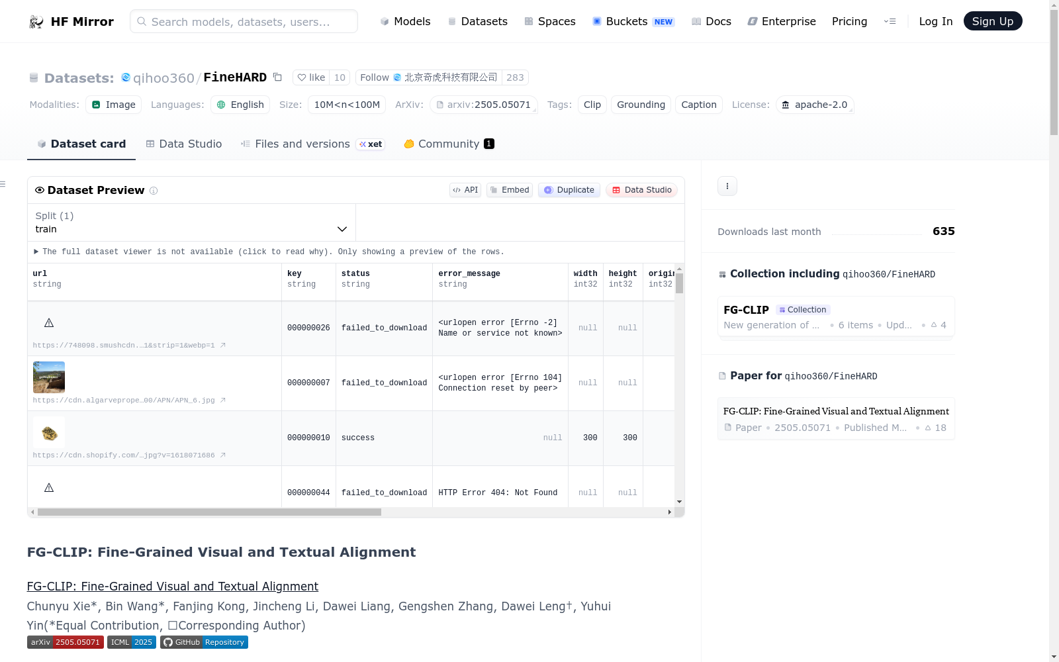Select the Grounding tag
Screen dimensions: 1059x662
pyautogui.click(x=641, y=105)
